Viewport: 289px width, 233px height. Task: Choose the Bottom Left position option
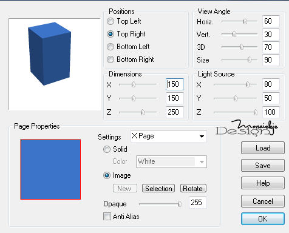[x=110, y=47]
